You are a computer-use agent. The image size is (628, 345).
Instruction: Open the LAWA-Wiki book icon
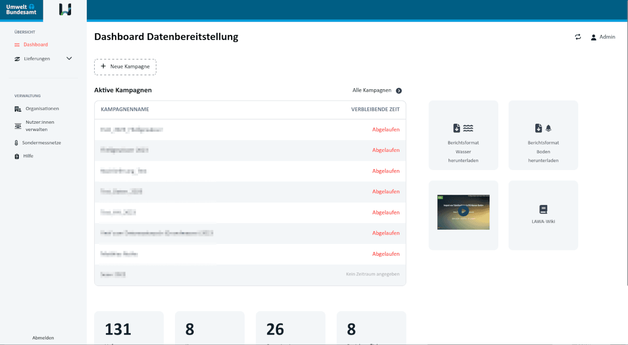[543, 209]
